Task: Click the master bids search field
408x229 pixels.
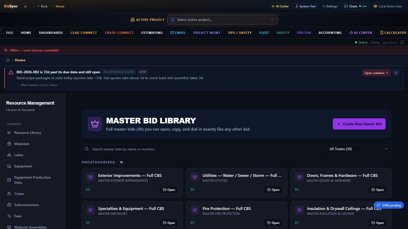Action: coord(202,149)
